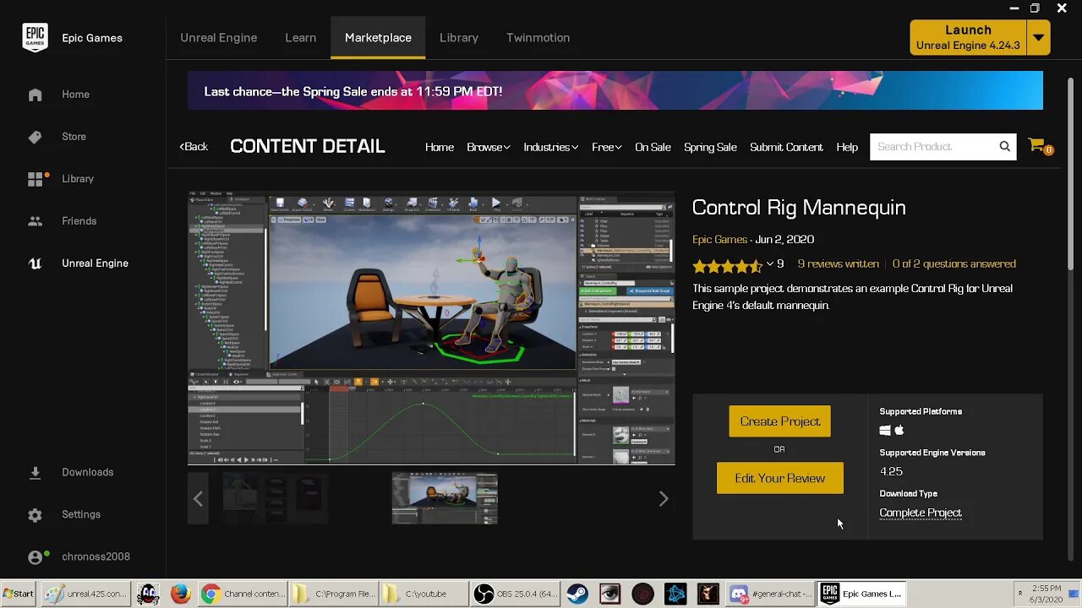Switch to the Library tab
The width and height of the screenshot is (1082, 608).
point(459,38)
